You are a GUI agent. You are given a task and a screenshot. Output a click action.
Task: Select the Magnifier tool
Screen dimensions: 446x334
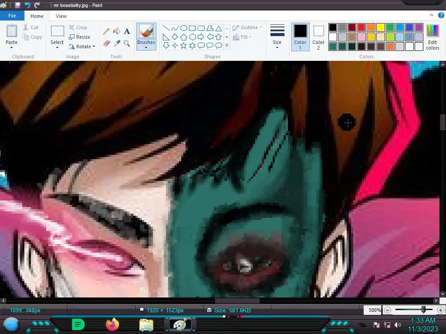click(x=127, y=43)
